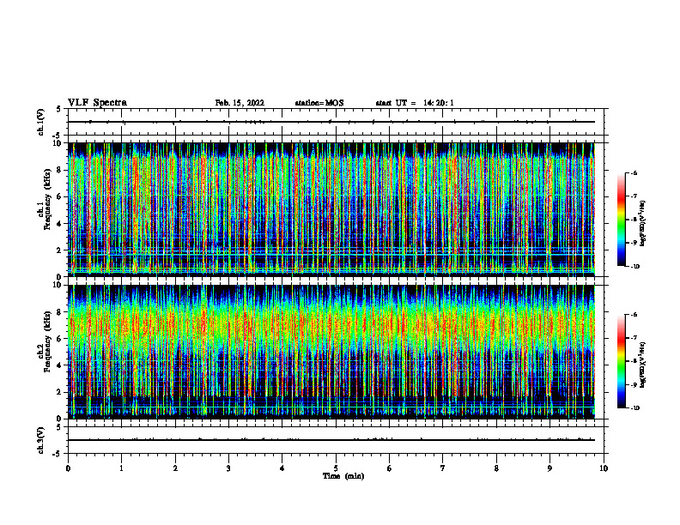Viewport: 680px width, 525px height.
Task: Click the ch.2 colorbar log(PSD) label
Action: pos(643,365)
